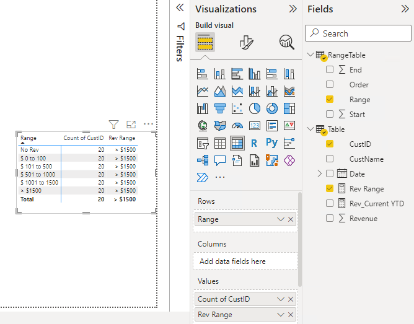Select the clustered bar chart visual
The width and height of the screenshot is (414, 324).
tap(237, 74)
